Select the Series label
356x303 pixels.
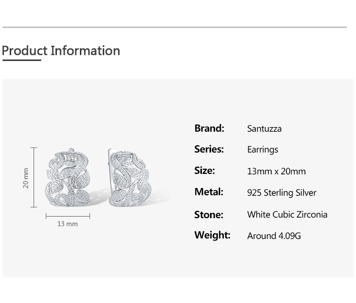pos(209,149)
